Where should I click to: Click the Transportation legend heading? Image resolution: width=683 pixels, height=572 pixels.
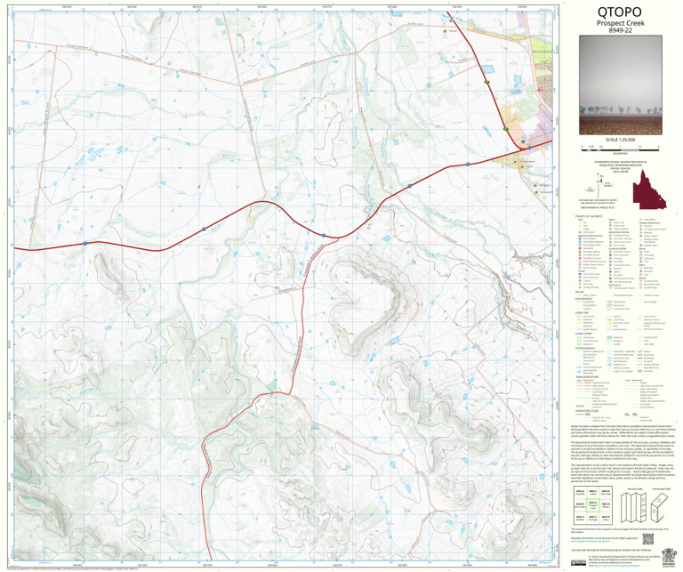[587, 377]
